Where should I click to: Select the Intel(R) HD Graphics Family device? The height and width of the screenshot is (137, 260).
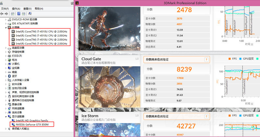32,120
